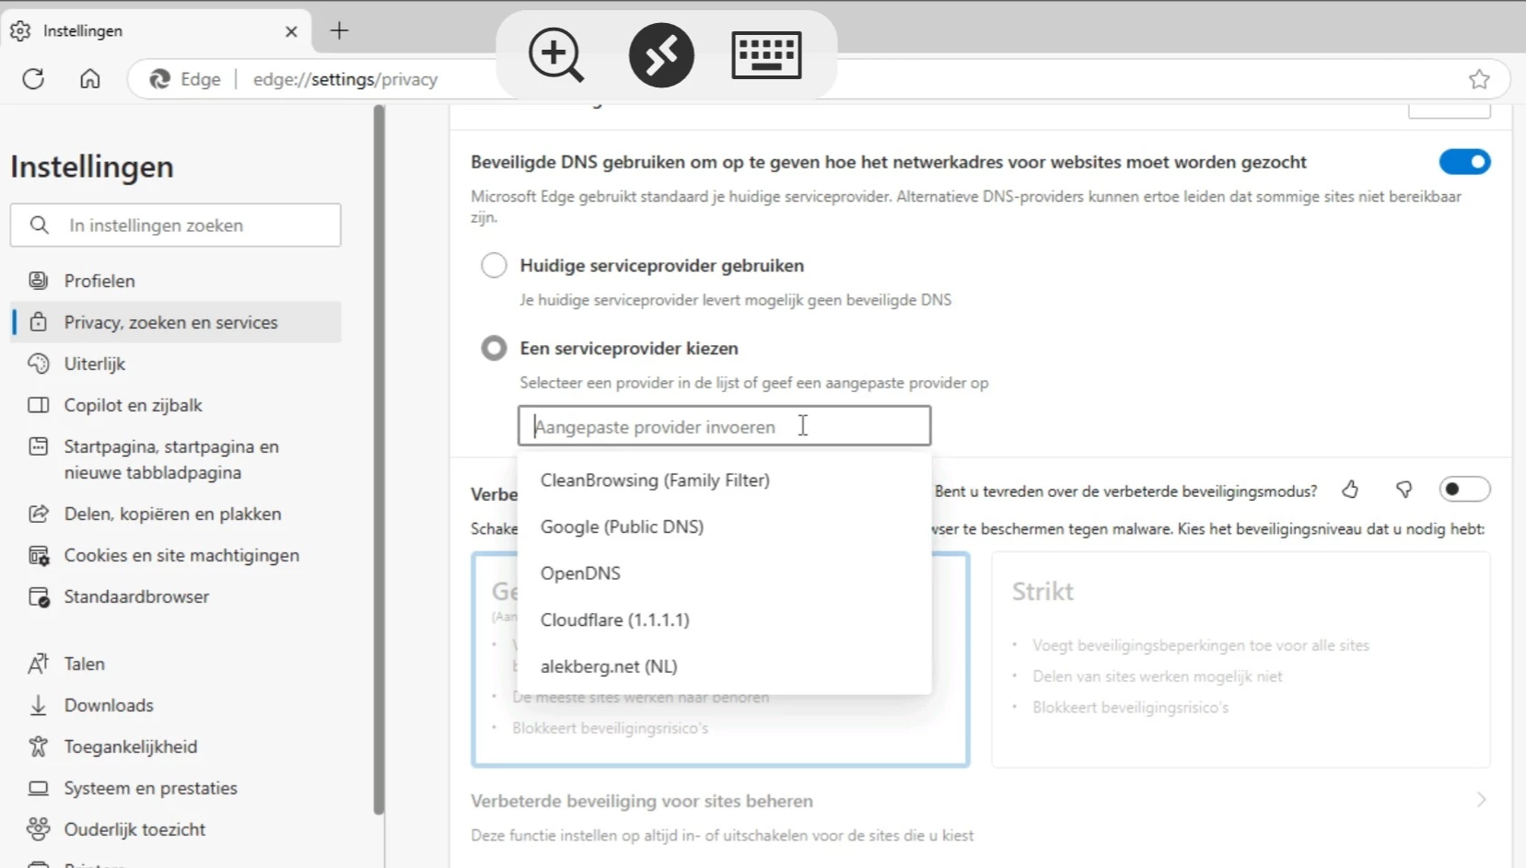Open Talen settings

click(x=176, y=664)
